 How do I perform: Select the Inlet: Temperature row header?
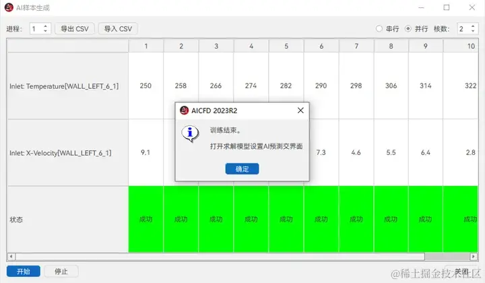pos(68,86)
